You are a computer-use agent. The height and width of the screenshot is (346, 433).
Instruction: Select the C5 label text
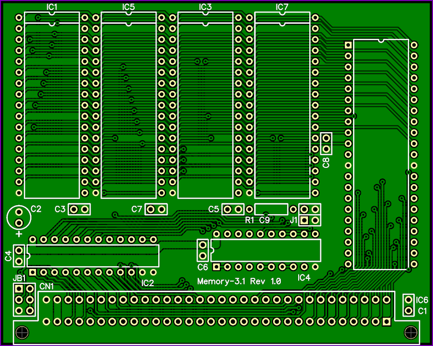[214, 210]
